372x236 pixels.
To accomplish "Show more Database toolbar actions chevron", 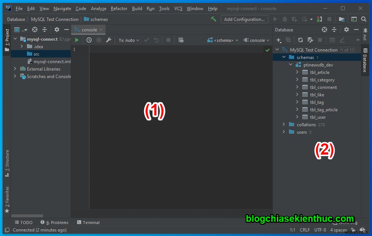I will [357, 40].
